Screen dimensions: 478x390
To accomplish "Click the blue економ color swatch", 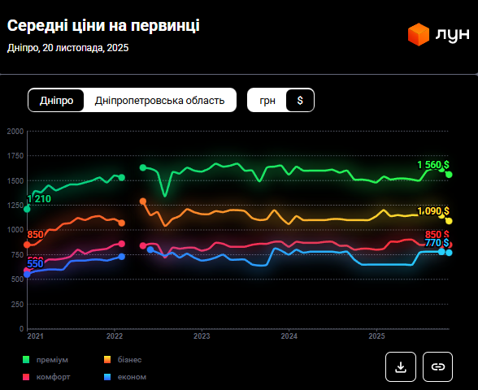I will 107,377.
